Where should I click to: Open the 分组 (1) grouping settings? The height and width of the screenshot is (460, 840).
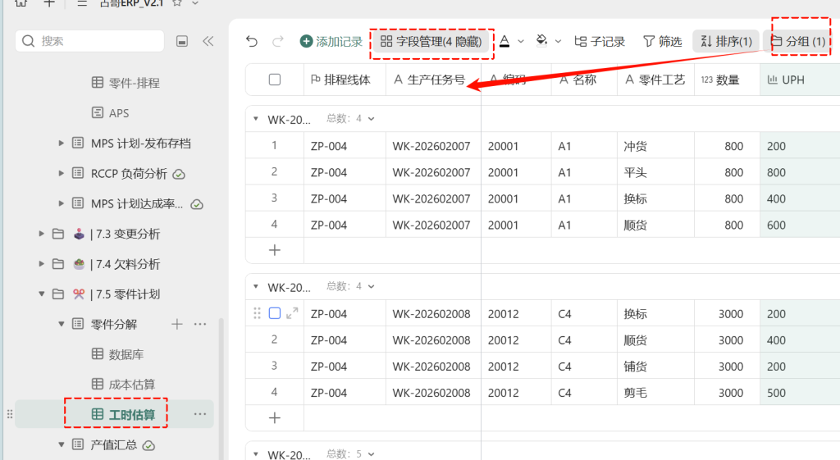tap(797, 41)
